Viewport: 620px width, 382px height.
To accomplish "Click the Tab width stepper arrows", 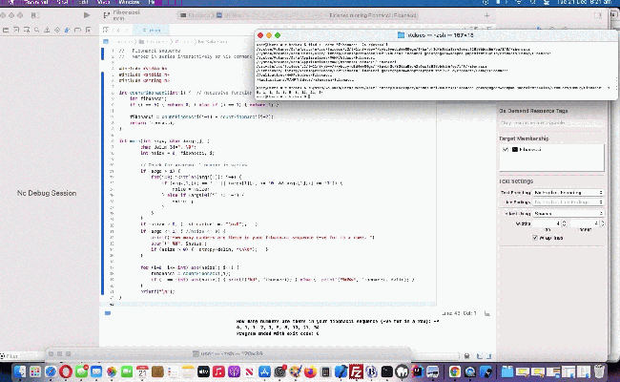I will point(565,223).
